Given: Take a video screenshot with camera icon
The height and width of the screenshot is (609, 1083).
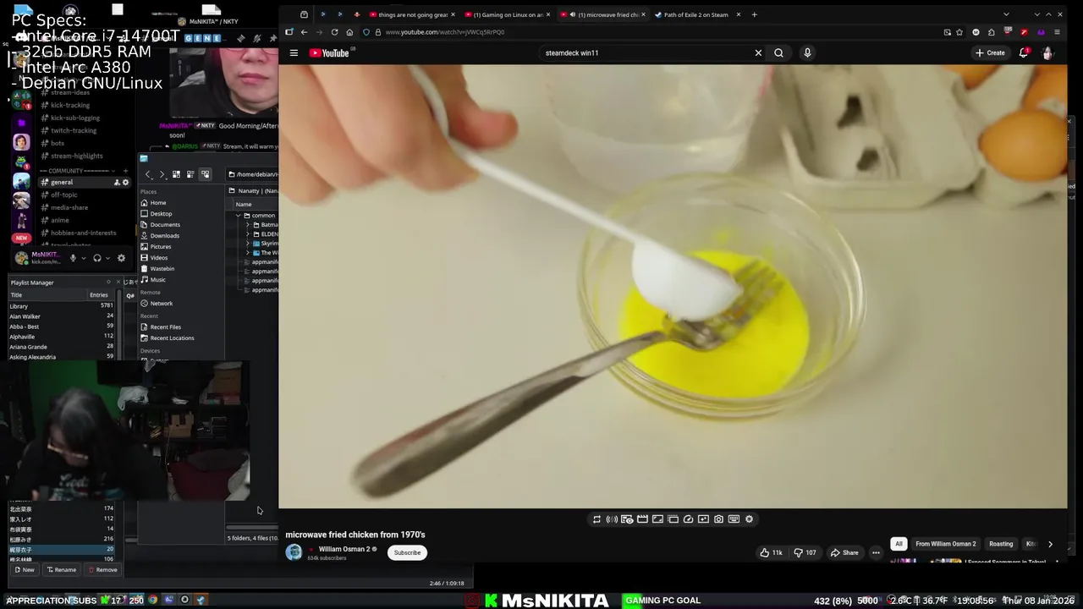Looking at the screenshot, I should click(718, 519).
